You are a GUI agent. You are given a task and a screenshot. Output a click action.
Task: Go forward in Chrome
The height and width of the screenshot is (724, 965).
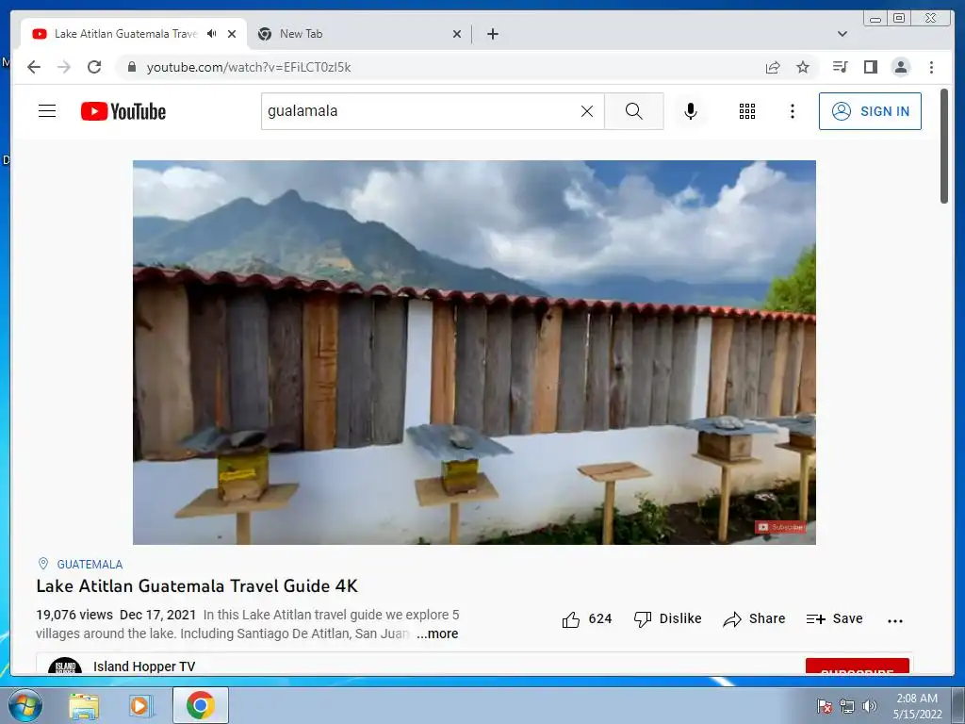pos(64,67)
